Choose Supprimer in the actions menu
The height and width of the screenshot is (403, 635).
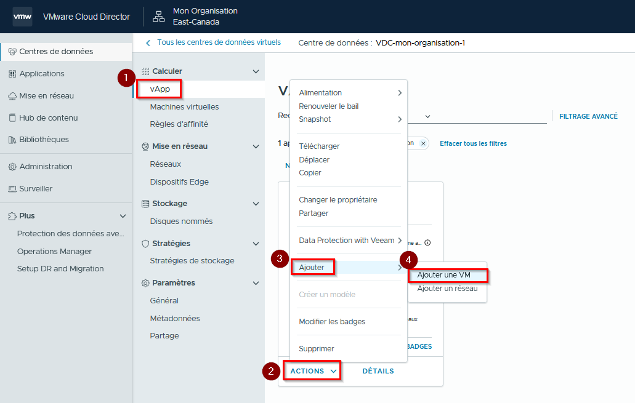coord(317,349)
